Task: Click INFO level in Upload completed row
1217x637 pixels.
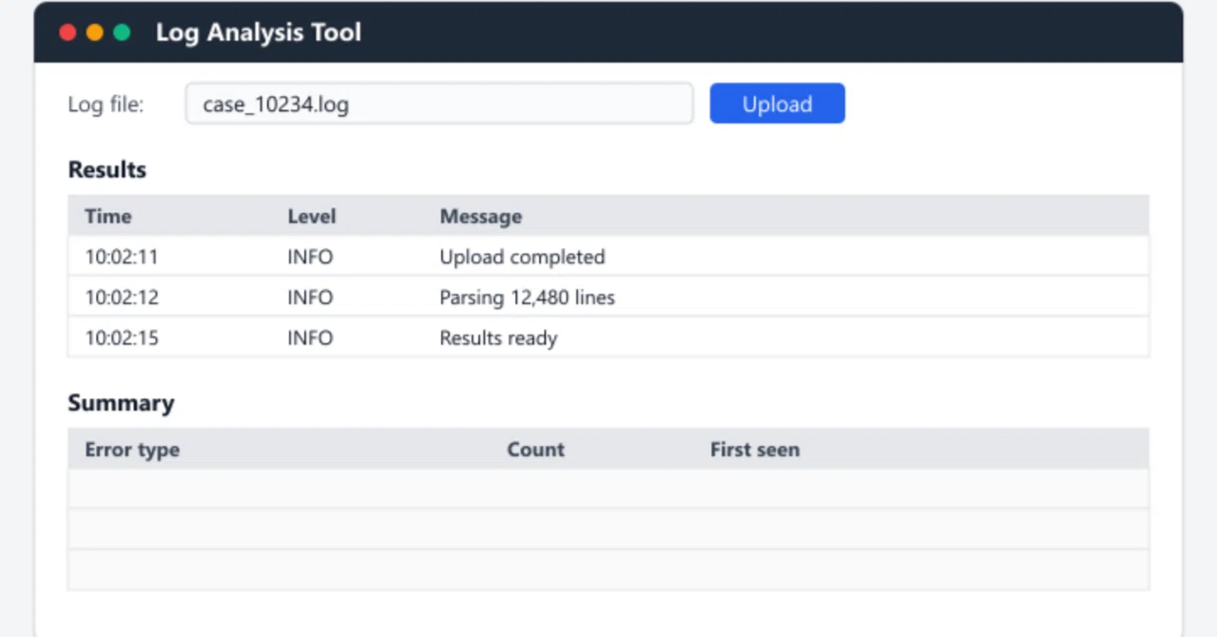Action: tap(310, 257)
